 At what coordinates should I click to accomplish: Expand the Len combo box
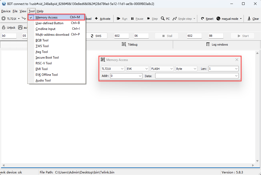(236, 69)
